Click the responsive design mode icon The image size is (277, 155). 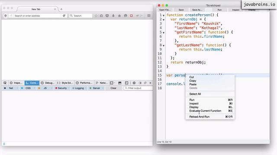127,83
